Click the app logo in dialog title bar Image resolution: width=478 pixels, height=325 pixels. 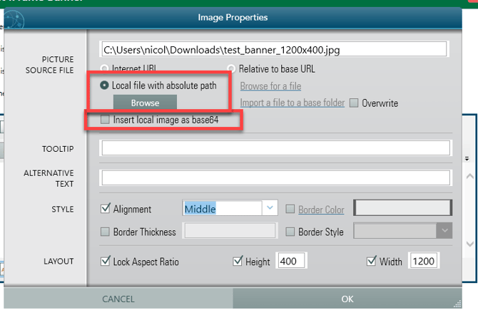pyautogui.click(x=14, y=21)
